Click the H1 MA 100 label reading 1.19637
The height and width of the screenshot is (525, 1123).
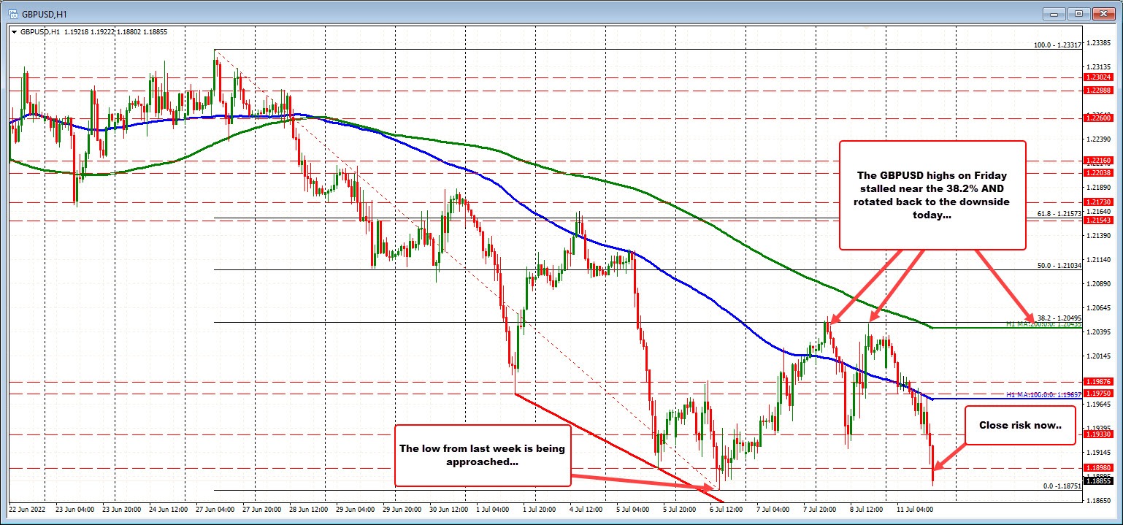click(x=1044, y=395)
